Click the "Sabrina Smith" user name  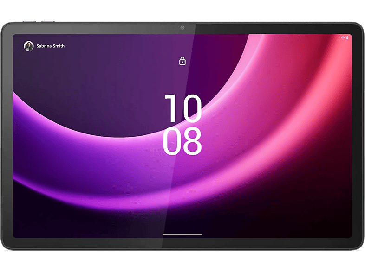coord(51,46)
